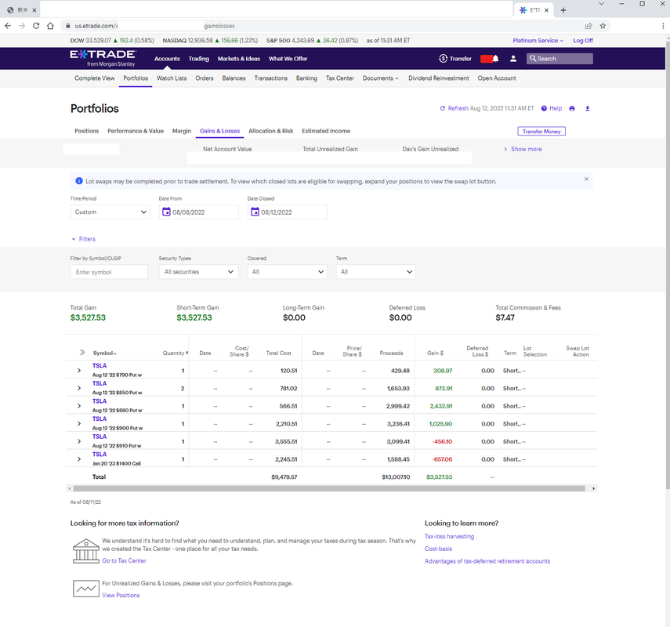670x627 pixels.
Task: Switch to Estimated Income tab
Action: 326,131
